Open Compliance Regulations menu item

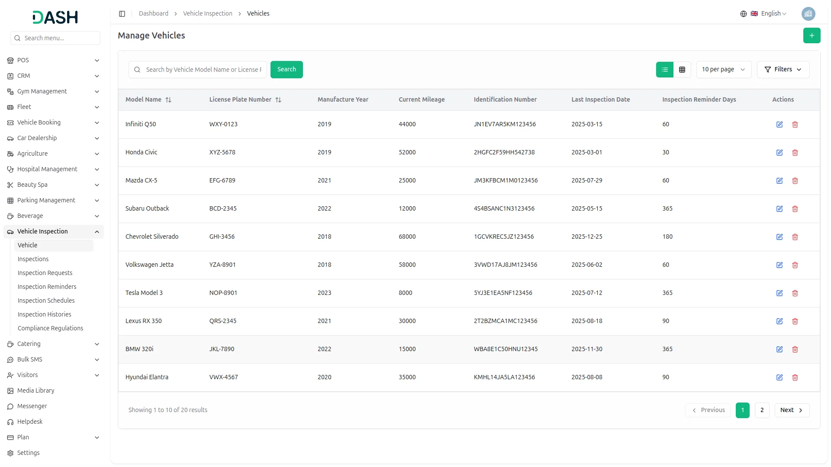50,328
